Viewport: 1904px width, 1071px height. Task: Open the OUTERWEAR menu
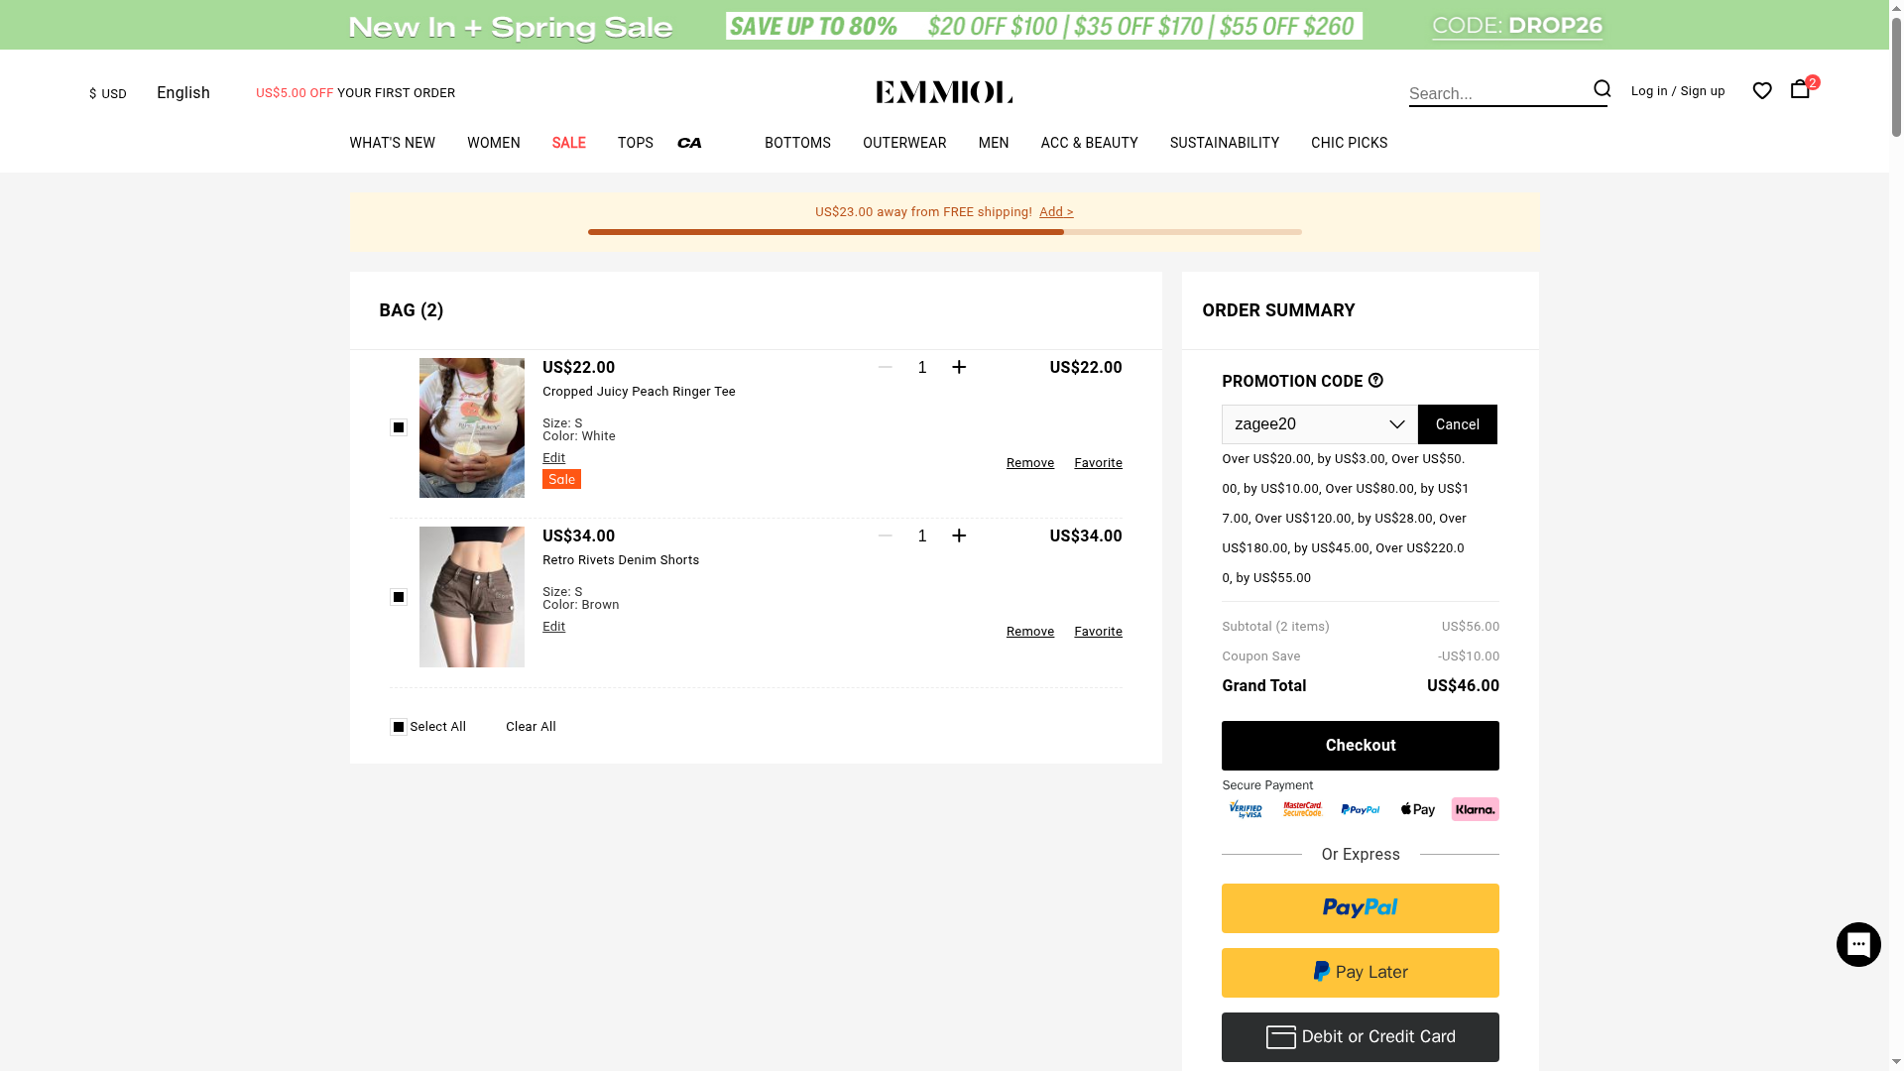[x=903, y=143]
